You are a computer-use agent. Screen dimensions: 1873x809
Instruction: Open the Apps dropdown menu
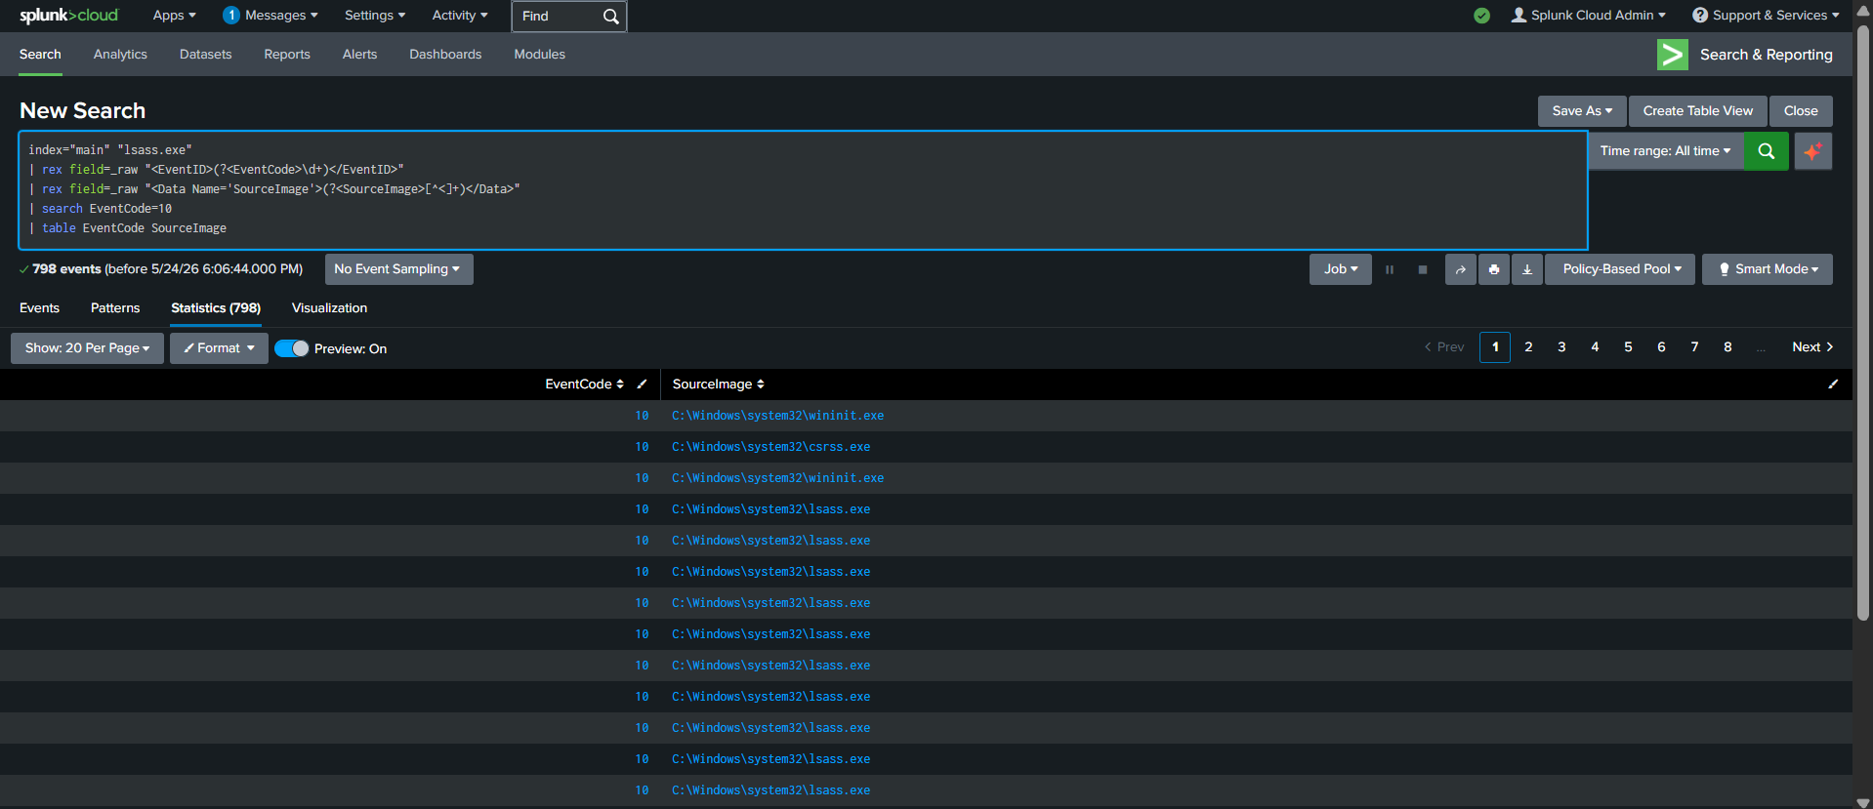coord(174,16)
